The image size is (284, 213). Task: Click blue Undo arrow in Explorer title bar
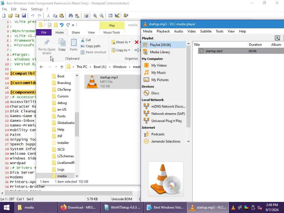click(x=62, y=25)
